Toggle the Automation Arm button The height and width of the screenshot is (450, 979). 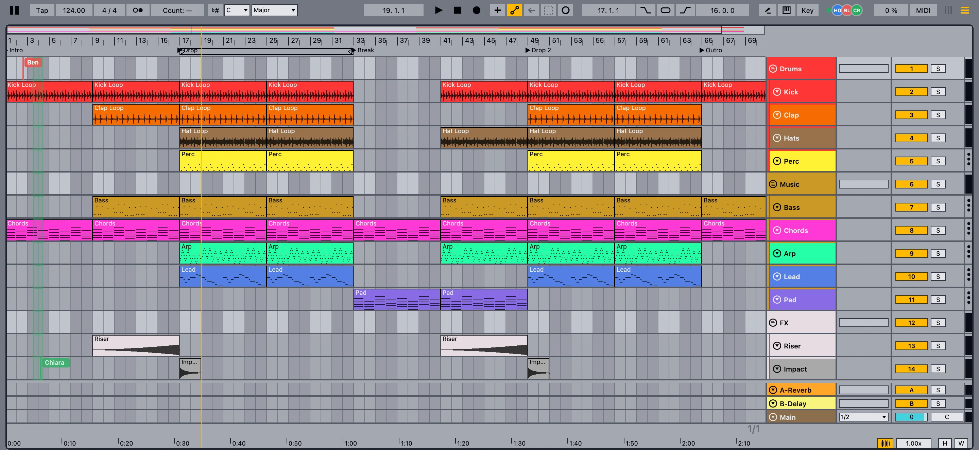[x=514, y=10]
